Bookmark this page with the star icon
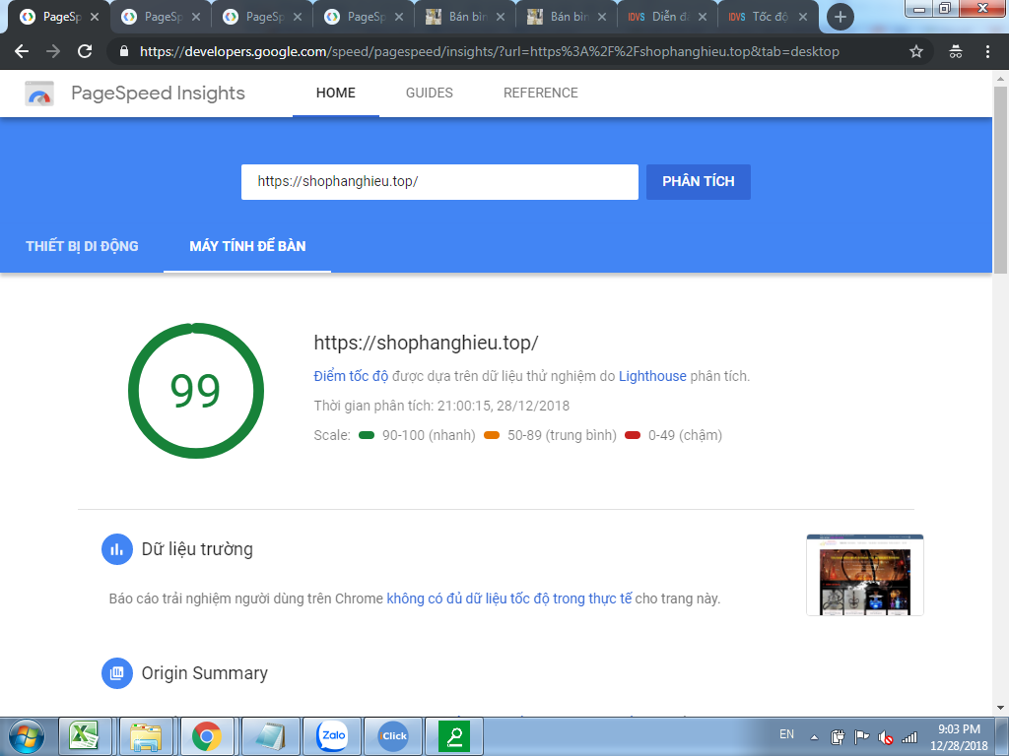 coord(915,51)
